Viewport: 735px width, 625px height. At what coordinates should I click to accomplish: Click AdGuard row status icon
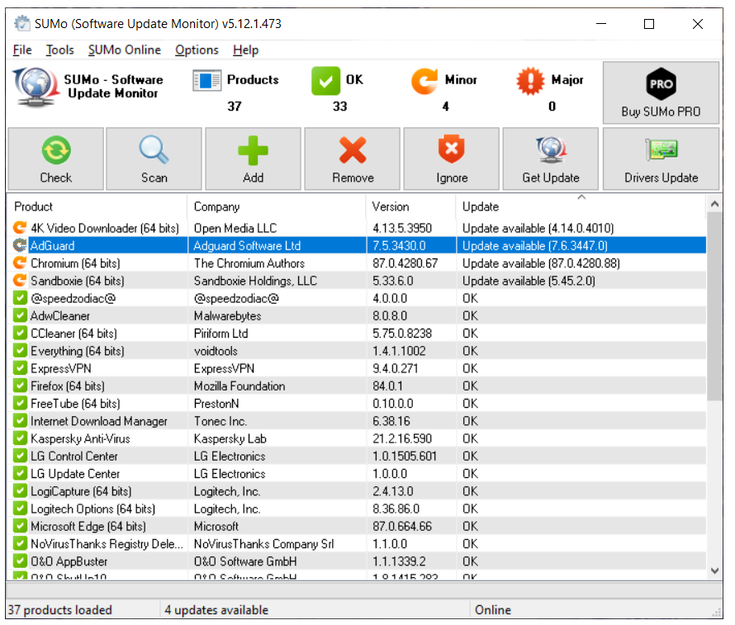20,245
